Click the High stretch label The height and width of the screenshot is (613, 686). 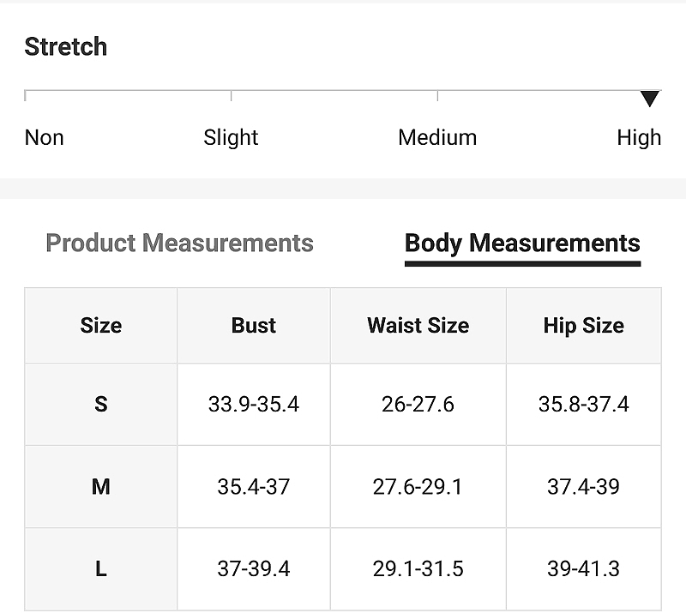639,137
